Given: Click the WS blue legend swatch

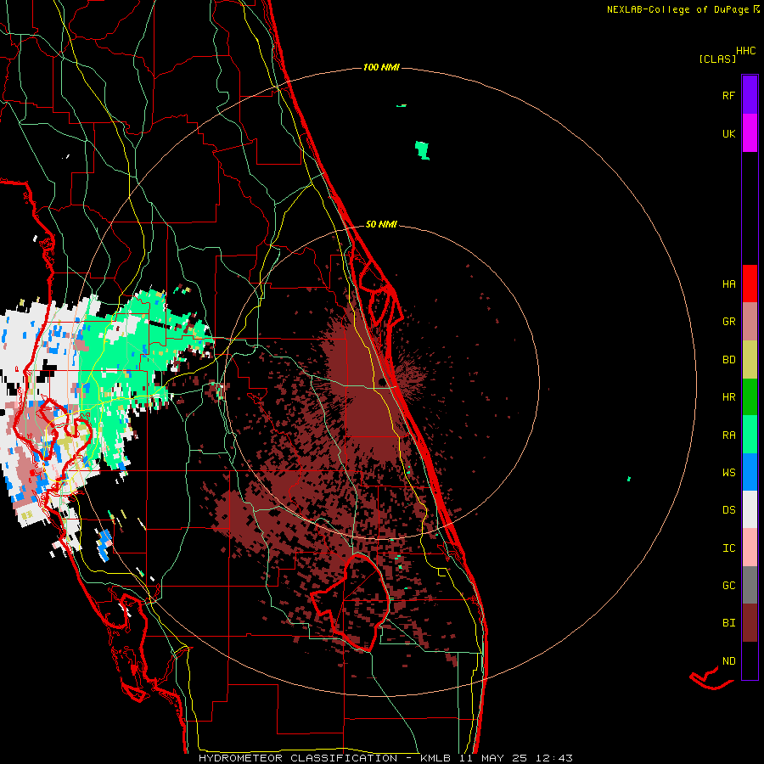Looking at the screenshot, I should (750, 472).
